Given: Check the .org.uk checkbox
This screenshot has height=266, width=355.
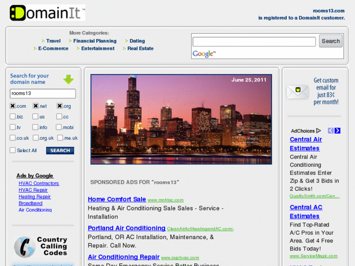Looking at the screenshot, I should click(36, 138).
